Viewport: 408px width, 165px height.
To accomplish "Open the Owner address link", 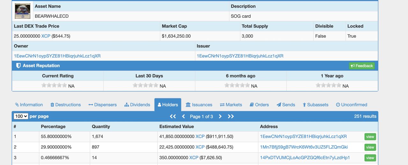I will coord(57,56).
